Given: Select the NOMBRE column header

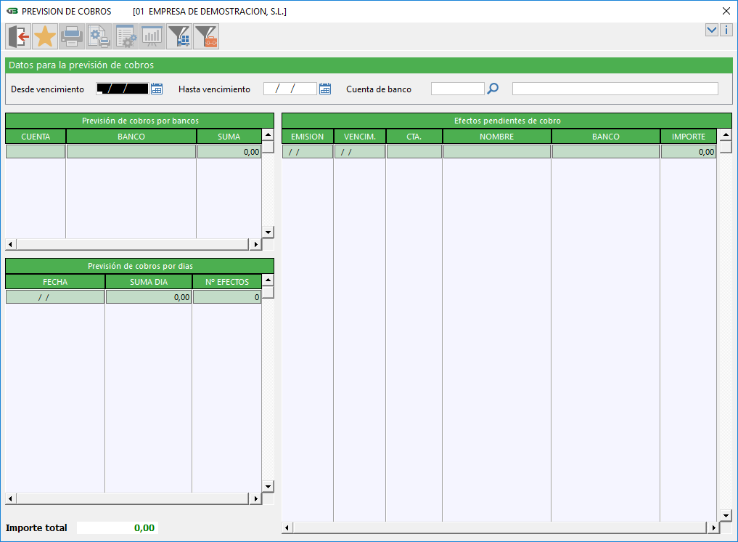Looking at the screenshot, I should tap(496, 137).
